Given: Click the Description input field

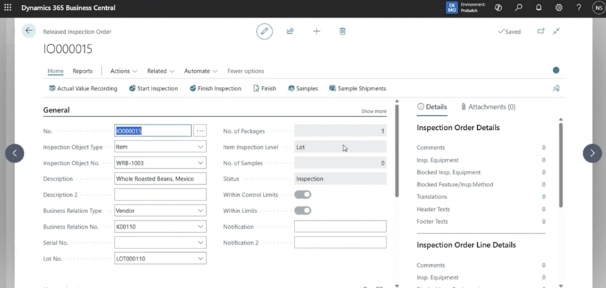Looking at the screenshot, I should click(160, 179).
